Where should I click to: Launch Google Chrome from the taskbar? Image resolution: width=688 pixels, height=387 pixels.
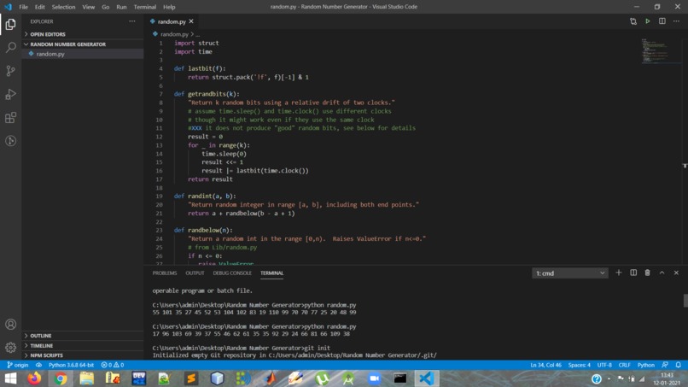(x=61, y=378)
